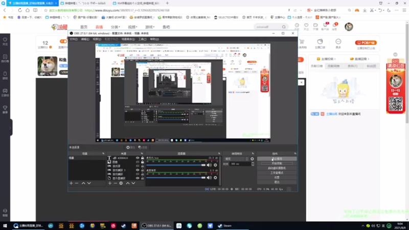Image resolution: width=409 pixels, height=230 pixels.
Task: Switch to the 贡献周榜 ranking tab
Action: pyautogui.click(x=333, y=66)
